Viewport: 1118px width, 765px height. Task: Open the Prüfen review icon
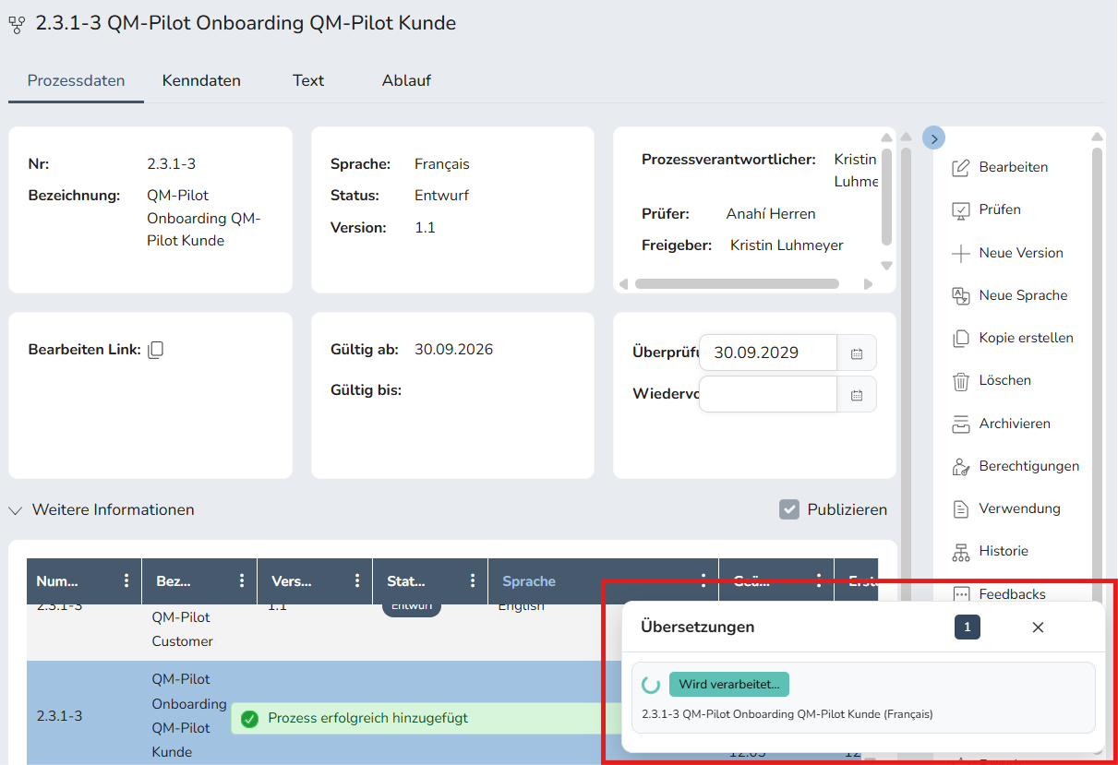pos(961,209)
